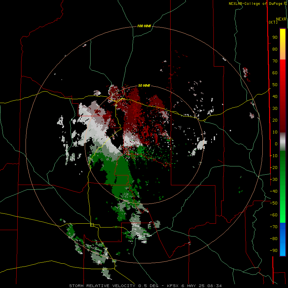288x288 pixels.
Task: Click the "STORM RELATIVE VELOCITY" caption text
Action: (102, 286)
